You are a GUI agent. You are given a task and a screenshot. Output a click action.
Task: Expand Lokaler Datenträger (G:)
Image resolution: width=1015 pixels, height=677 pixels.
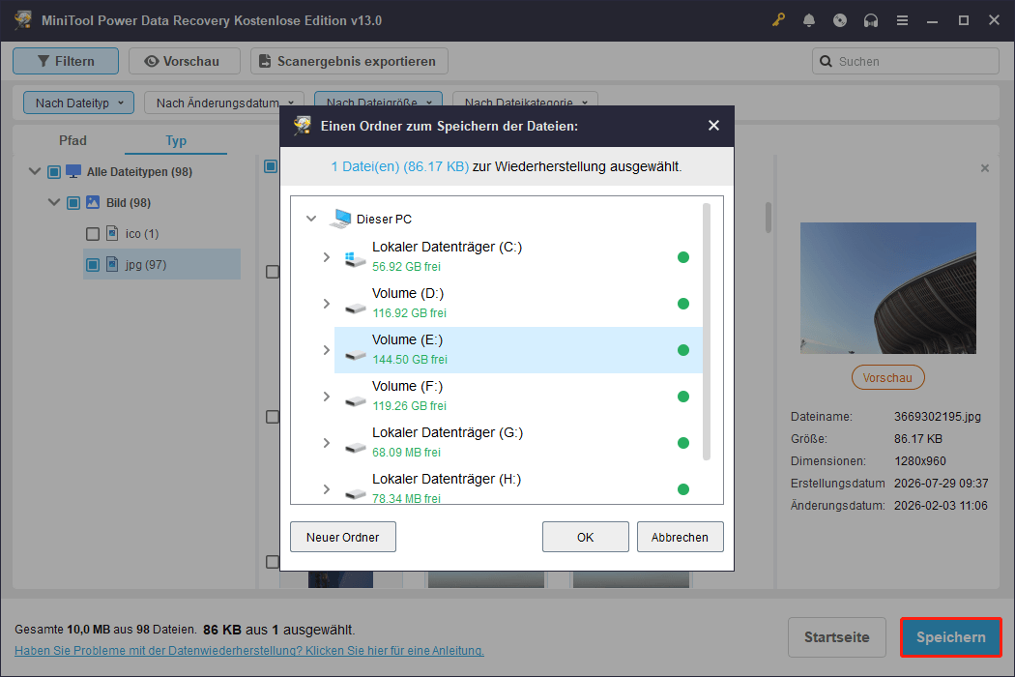[x=327, y=443]
